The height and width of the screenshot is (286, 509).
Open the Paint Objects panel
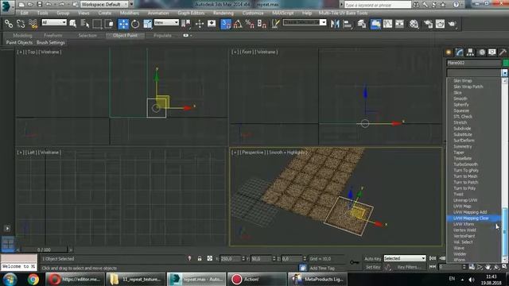[19, 42]
